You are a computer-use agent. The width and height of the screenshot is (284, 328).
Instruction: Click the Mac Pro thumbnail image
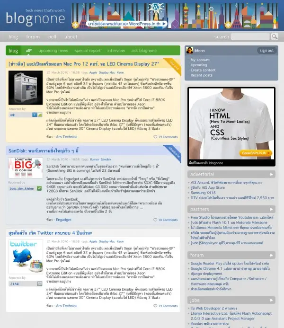pos(26,88)
